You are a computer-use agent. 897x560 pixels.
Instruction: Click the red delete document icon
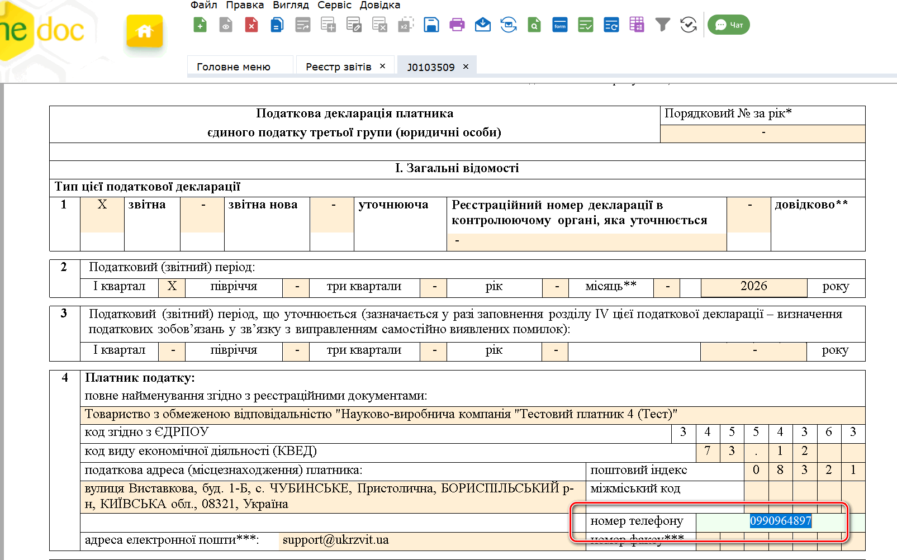pos(251,25)
